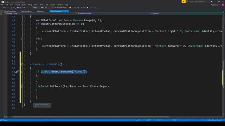Collapse the Update method on line 56
This screenshot has height=126, width=225.
pos(22,64)
